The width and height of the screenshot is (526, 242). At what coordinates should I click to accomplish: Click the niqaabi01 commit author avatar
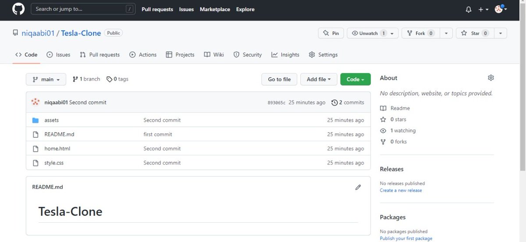coord(36,102)
